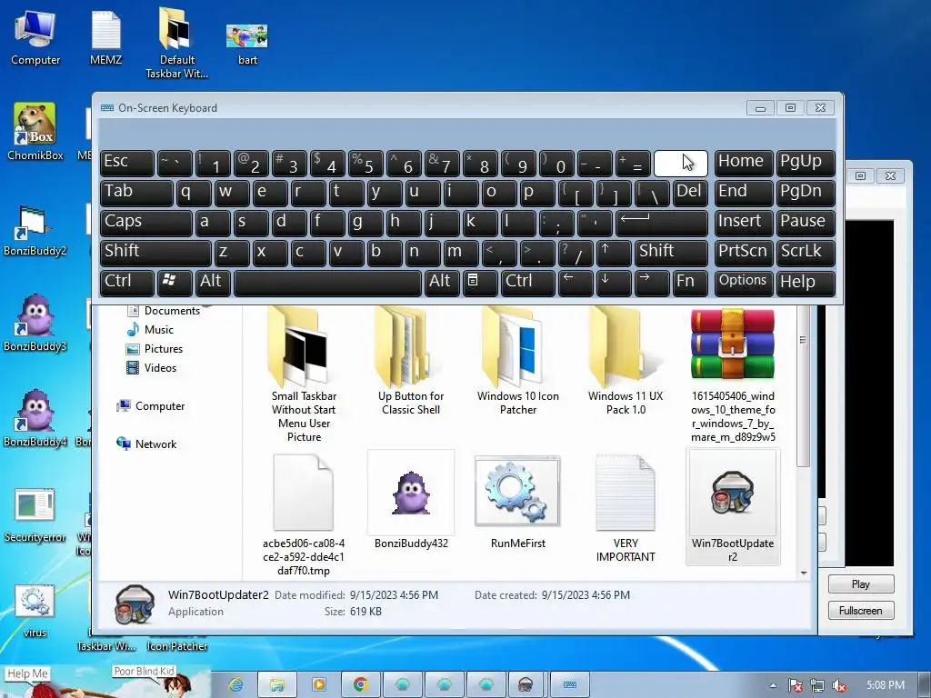Open Videos library in navigation pane
This screenshot has height=698, width=931.
pos(152,367)
